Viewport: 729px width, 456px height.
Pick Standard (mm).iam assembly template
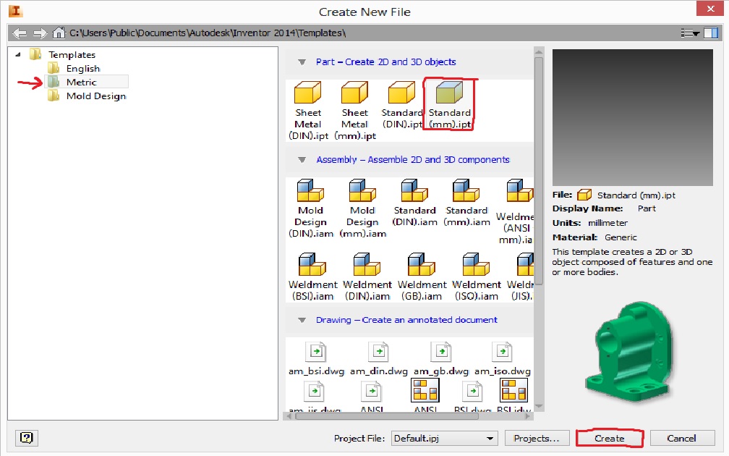466,203
